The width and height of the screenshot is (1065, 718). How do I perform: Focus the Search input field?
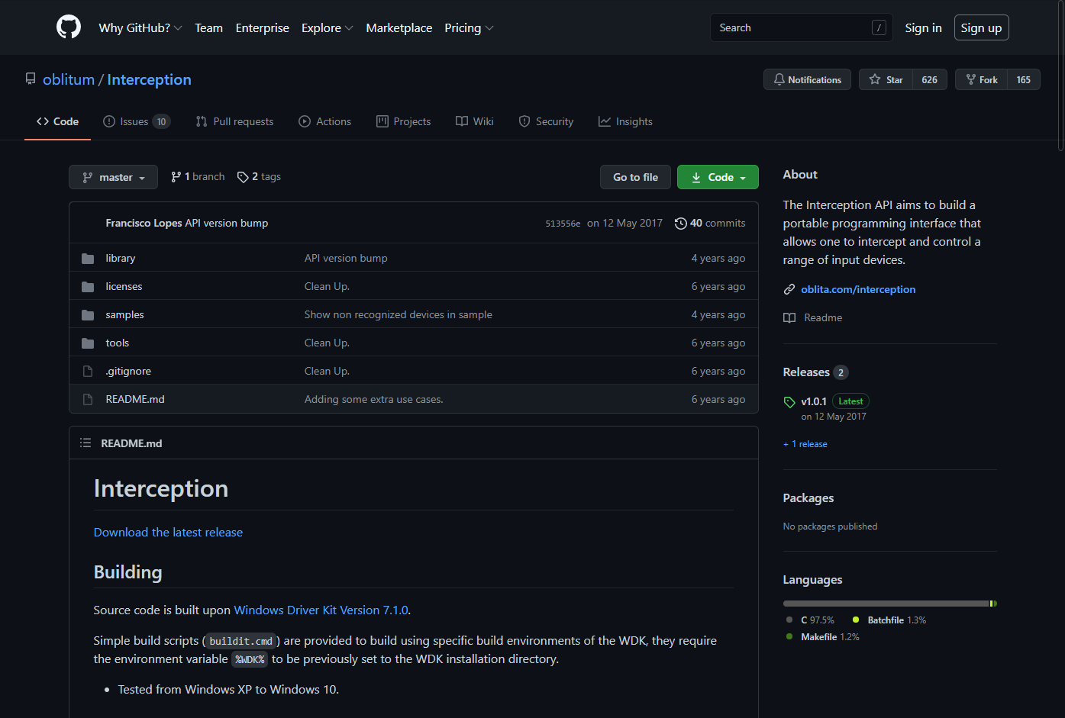pyautogui.click(x=801, y=27)
